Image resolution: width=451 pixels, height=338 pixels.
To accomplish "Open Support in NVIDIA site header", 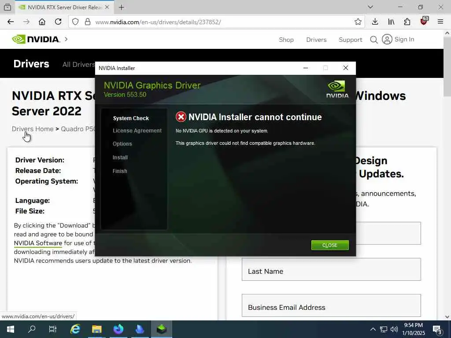I will (350, 40).
